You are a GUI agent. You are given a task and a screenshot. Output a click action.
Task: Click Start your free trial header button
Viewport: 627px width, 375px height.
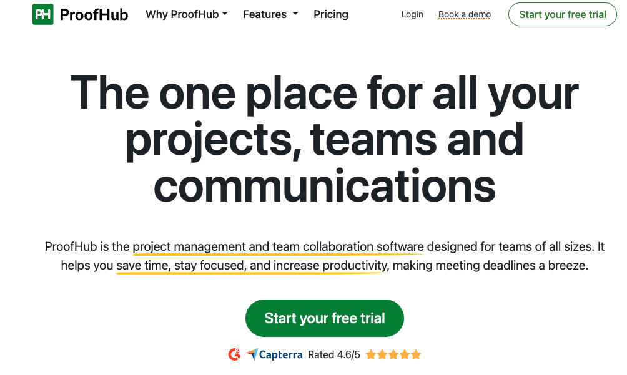click(561, 14)
